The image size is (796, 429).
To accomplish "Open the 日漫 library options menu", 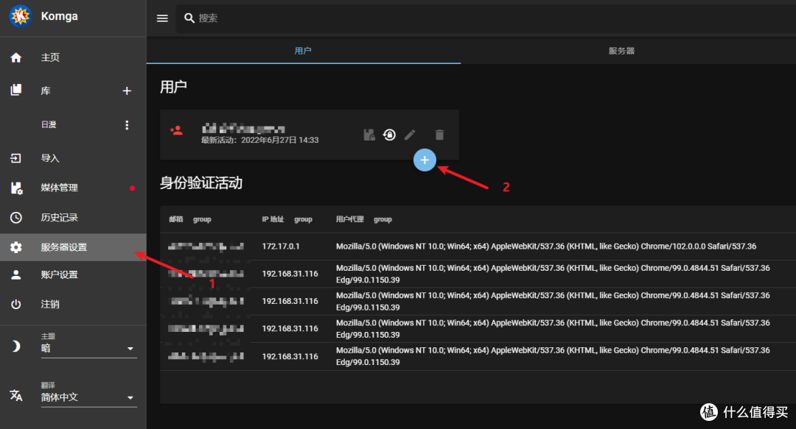I will (x=127, y=125).
